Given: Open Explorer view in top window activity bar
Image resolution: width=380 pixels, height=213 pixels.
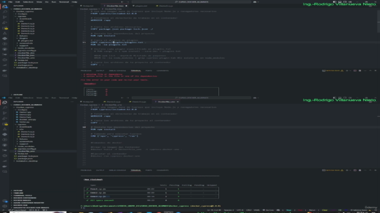Looking at the screenshot, I should click(x=5, y=7).
